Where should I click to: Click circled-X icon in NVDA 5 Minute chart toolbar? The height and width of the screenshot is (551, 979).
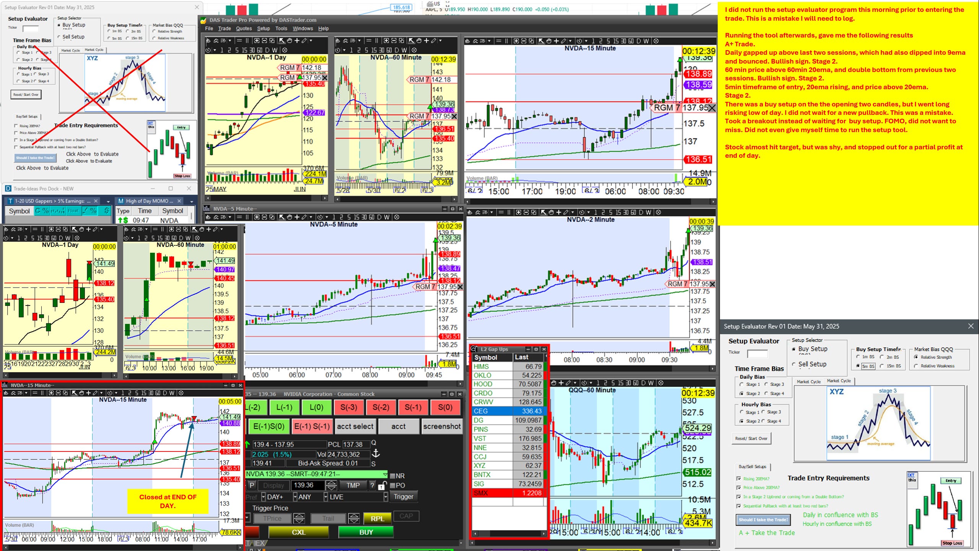tap(397, 217)
